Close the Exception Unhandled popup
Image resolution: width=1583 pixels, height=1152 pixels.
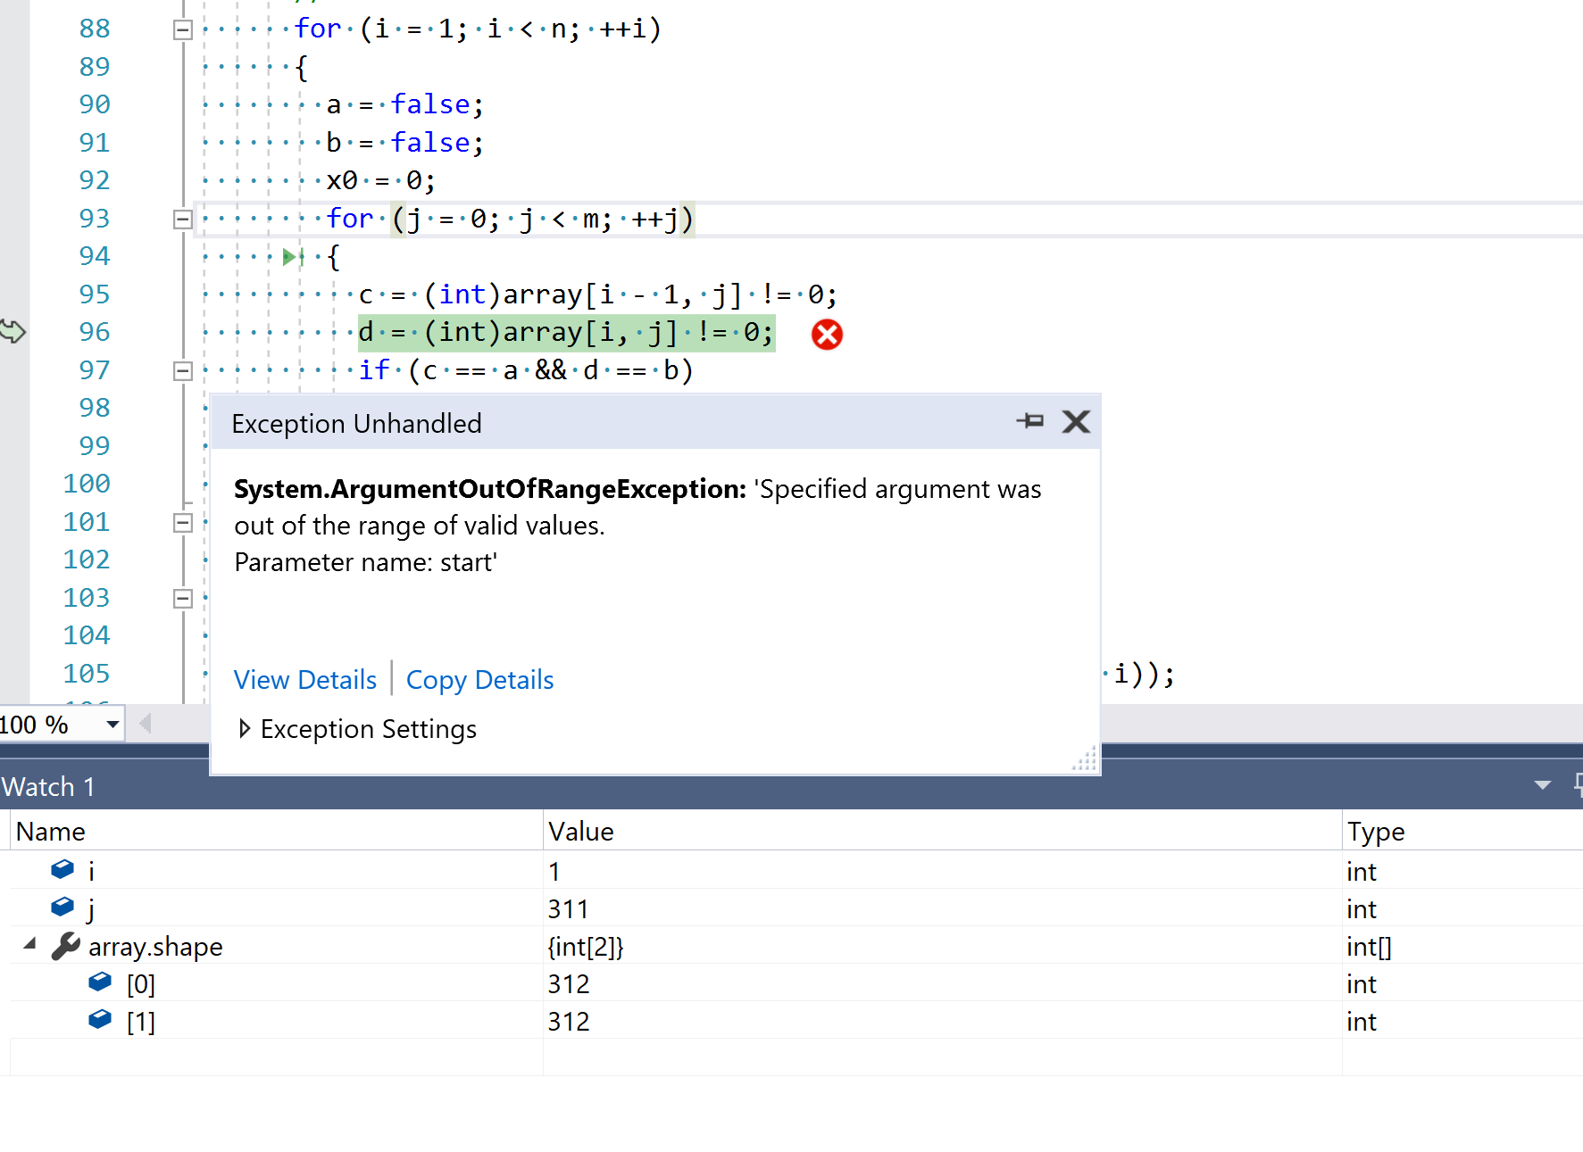coord(1076,421)
